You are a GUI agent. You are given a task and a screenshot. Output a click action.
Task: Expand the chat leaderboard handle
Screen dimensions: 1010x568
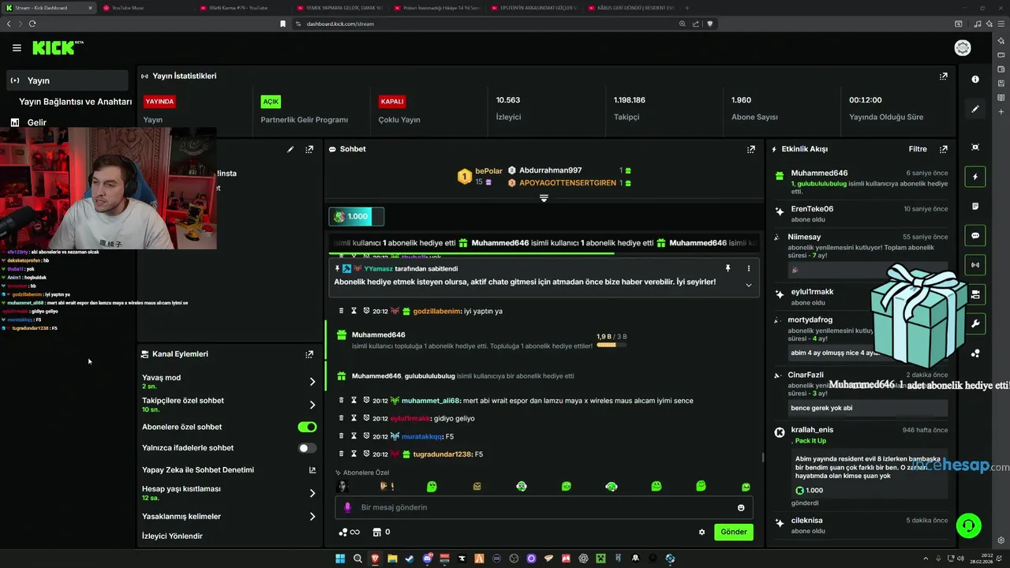point(544,198)
